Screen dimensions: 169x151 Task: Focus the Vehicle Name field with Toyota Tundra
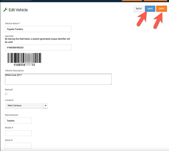point(38,29)
